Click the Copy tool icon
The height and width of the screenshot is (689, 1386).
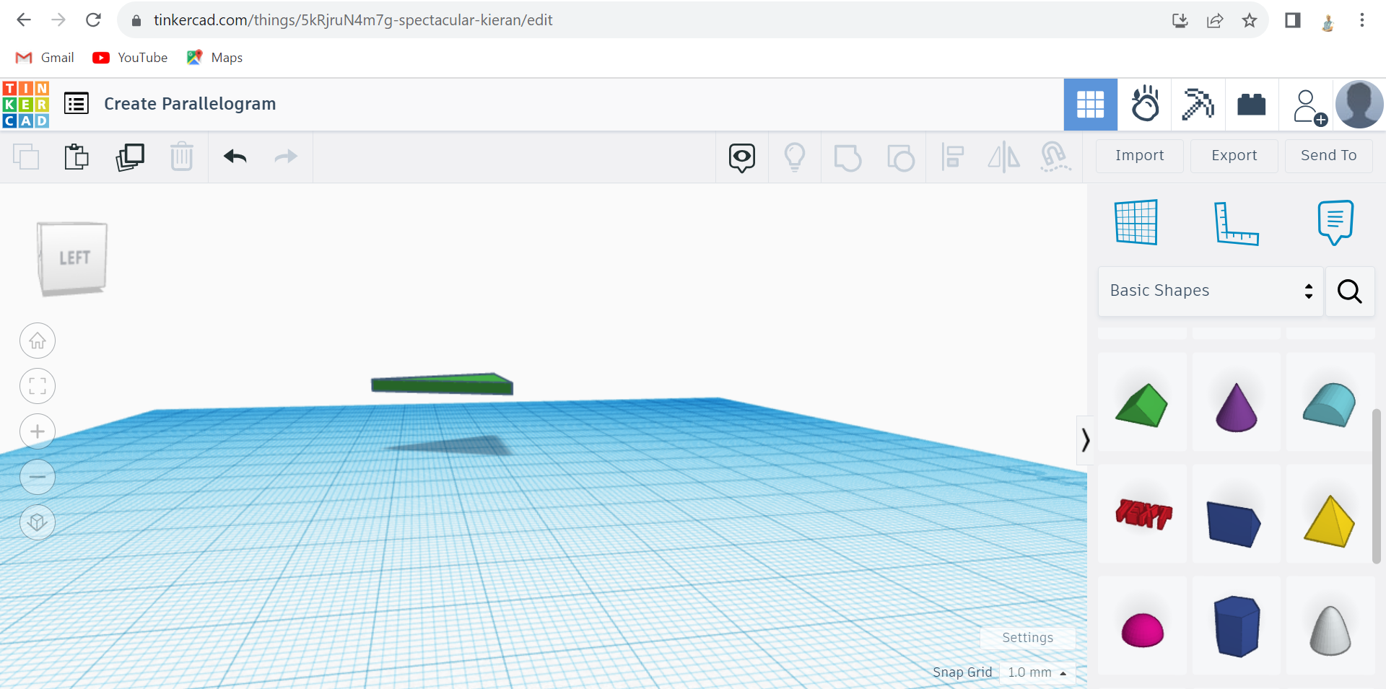click(26, 157)
